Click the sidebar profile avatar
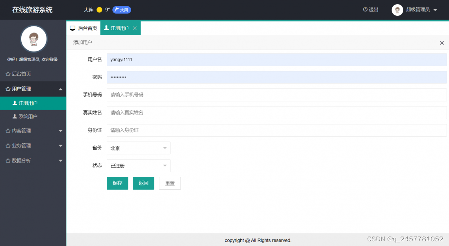Screen dimensions: 449x246 point(34,39)
